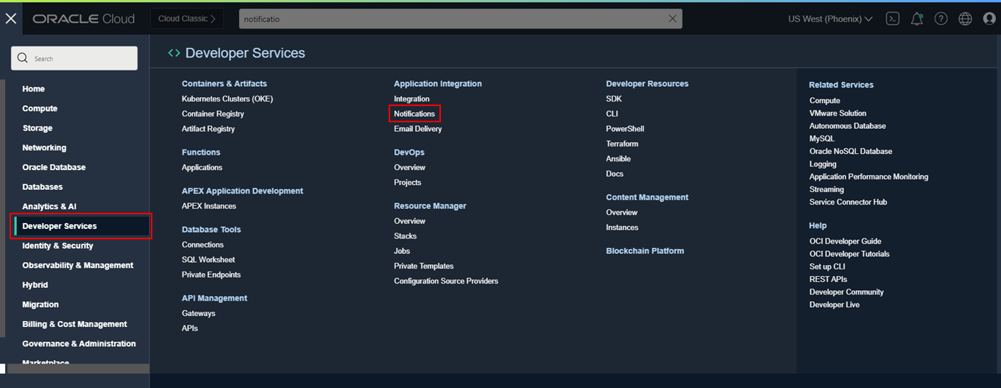
Task: Open the Cloud Shell developer tools icon
Action: click(893, 18)
